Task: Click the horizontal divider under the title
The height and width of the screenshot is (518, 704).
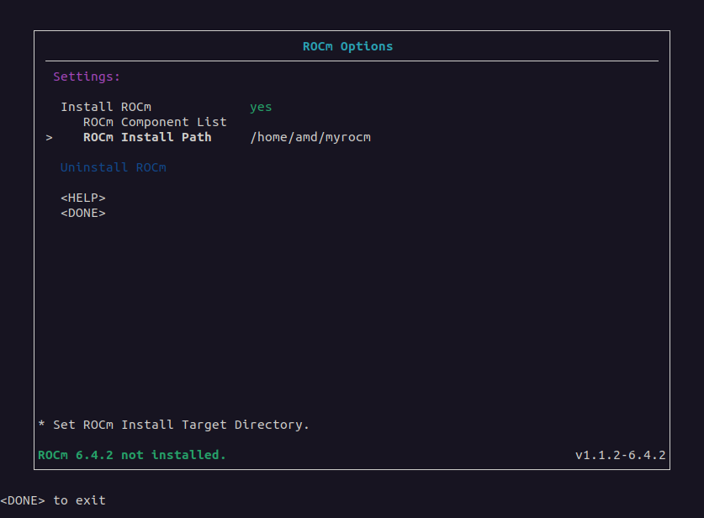Action: 352,61
